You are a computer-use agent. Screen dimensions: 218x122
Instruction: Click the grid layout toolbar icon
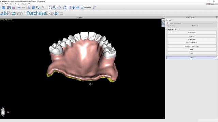pos(29,8)
